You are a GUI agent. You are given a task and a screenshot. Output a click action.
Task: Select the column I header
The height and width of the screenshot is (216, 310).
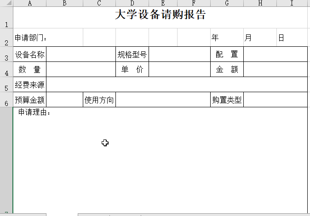click(x=292, y=3)
